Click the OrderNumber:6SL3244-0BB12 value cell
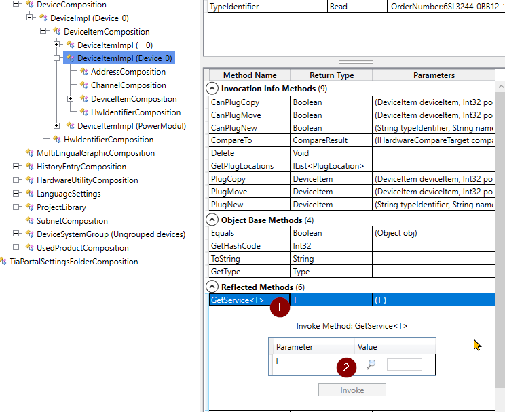 [446, 6]
